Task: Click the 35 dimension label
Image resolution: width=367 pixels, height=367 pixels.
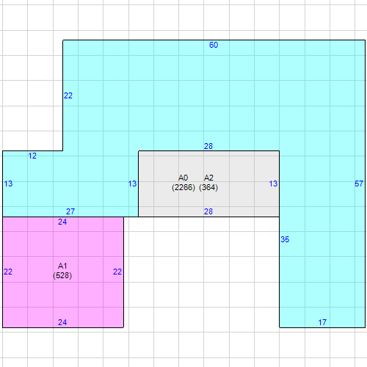Action: coord(285,239)
